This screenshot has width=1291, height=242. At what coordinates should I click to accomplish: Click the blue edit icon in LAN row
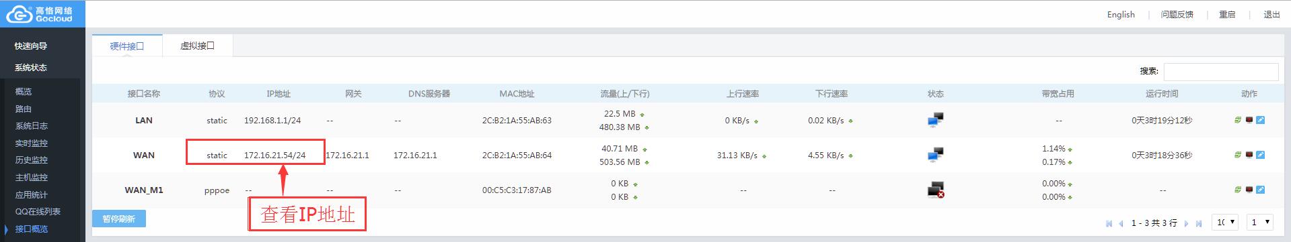1260,121
